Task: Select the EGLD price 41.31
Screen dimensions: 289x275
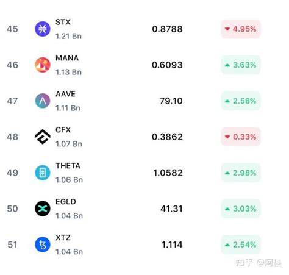Action: pos(171,209)
